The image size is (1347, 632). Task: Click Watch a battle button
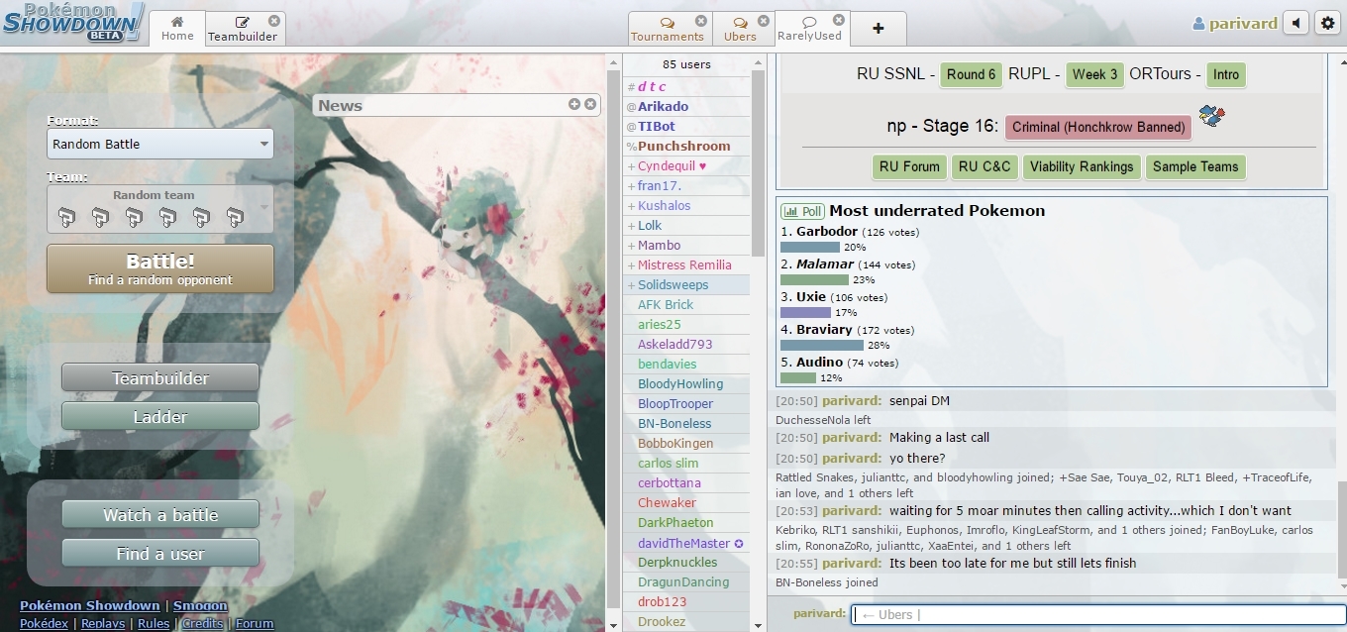click(160, 515)
